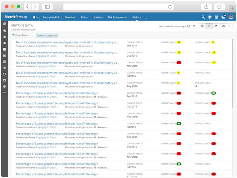Click the green previous value badge for loans Sep 2016
The width and height of the screenshot is (237, 178).
tap(214, 93)
